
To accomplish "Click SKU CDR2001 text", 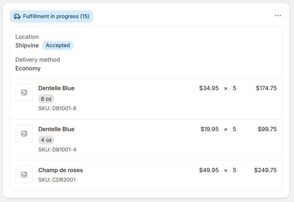I will tap(57, 180).
